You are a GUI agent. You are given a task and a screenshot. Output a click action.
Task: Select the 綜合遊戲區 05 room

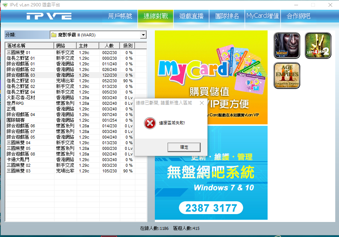click(x=70, y=137)
